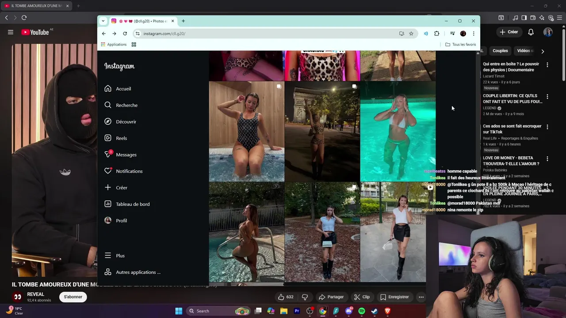Open options for 'LOVE OR MONEY' video
This screenshot has width=566, height=318.
pos(547,159)
